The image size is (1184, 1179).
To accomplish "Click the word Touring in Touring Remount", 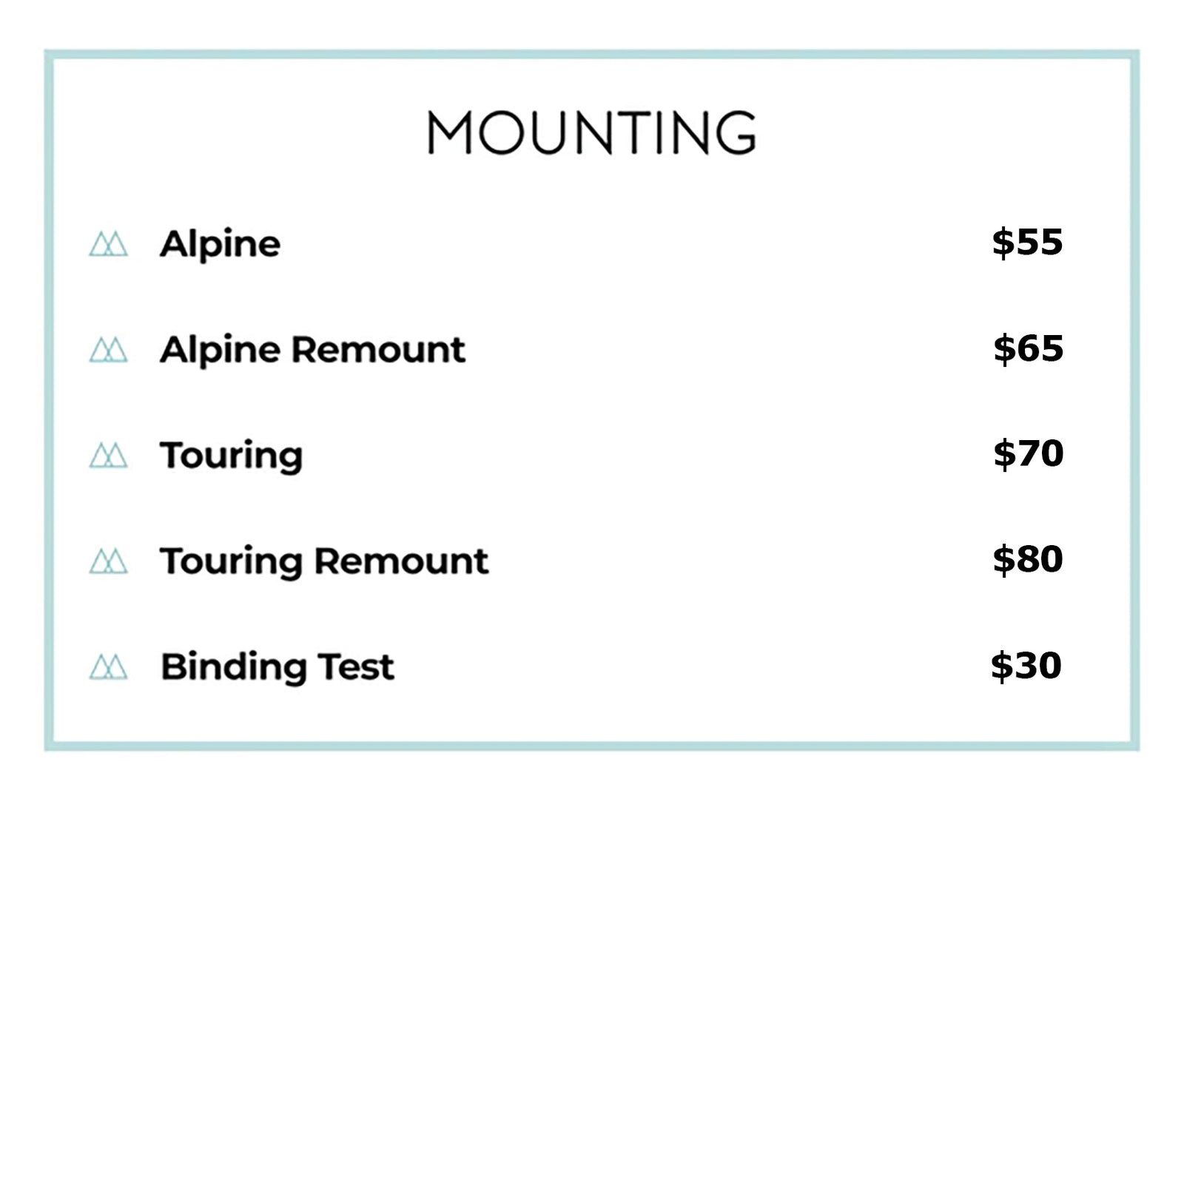I will tap(231, 561).
